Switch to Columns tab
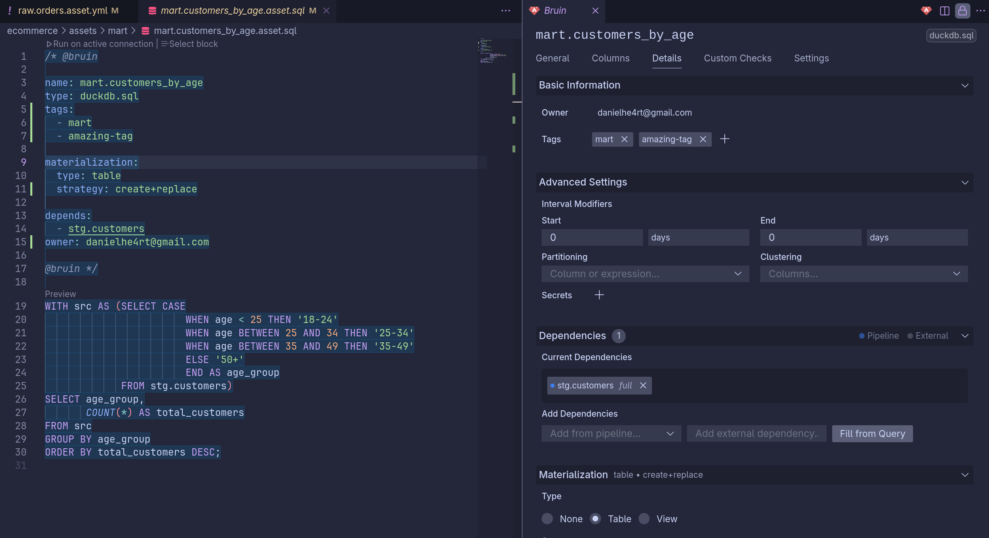The height and width of the screenshot is (538, 989). pos(610,59)
